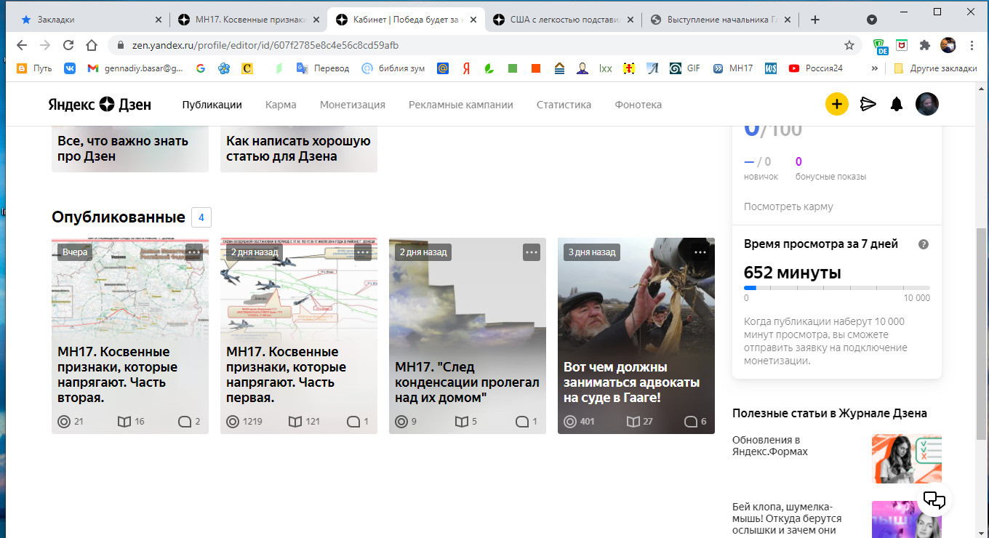
Task: Open 'Все, что важно знать про Дзен' card
Action: point(130,149)
